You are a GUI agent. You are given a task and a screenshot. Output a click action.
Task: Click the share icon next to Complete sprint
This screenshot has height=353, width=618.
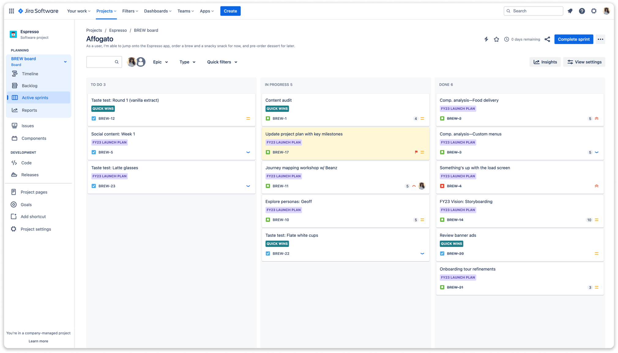point(547,39)
